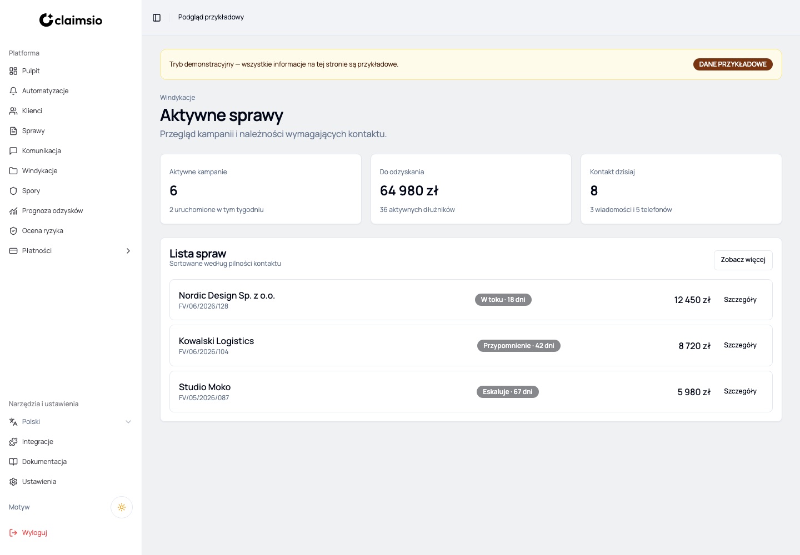
Task: Open Spory in the sidebar
Action: pyautogui.click(x=71, y=191)
